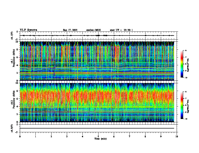The width and height of the screenshot is (199, 153).
Task: Click inside the ch.1 spectrogram panel
Action: tap(97, 61)
